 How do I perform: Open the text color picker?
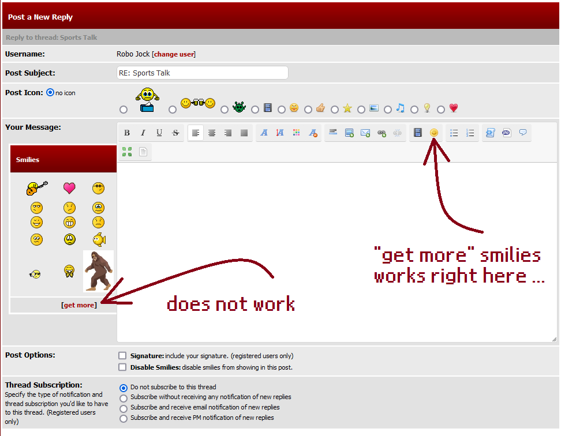pos(296,133)
